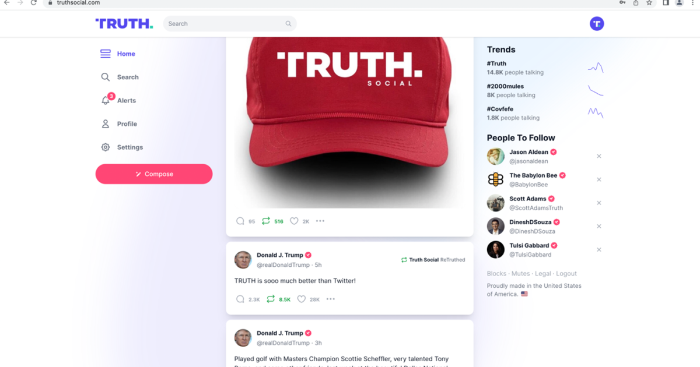Select Profile in the left sidebar
The height and width of the screenshot is (367, 700).
click(119, 124)
